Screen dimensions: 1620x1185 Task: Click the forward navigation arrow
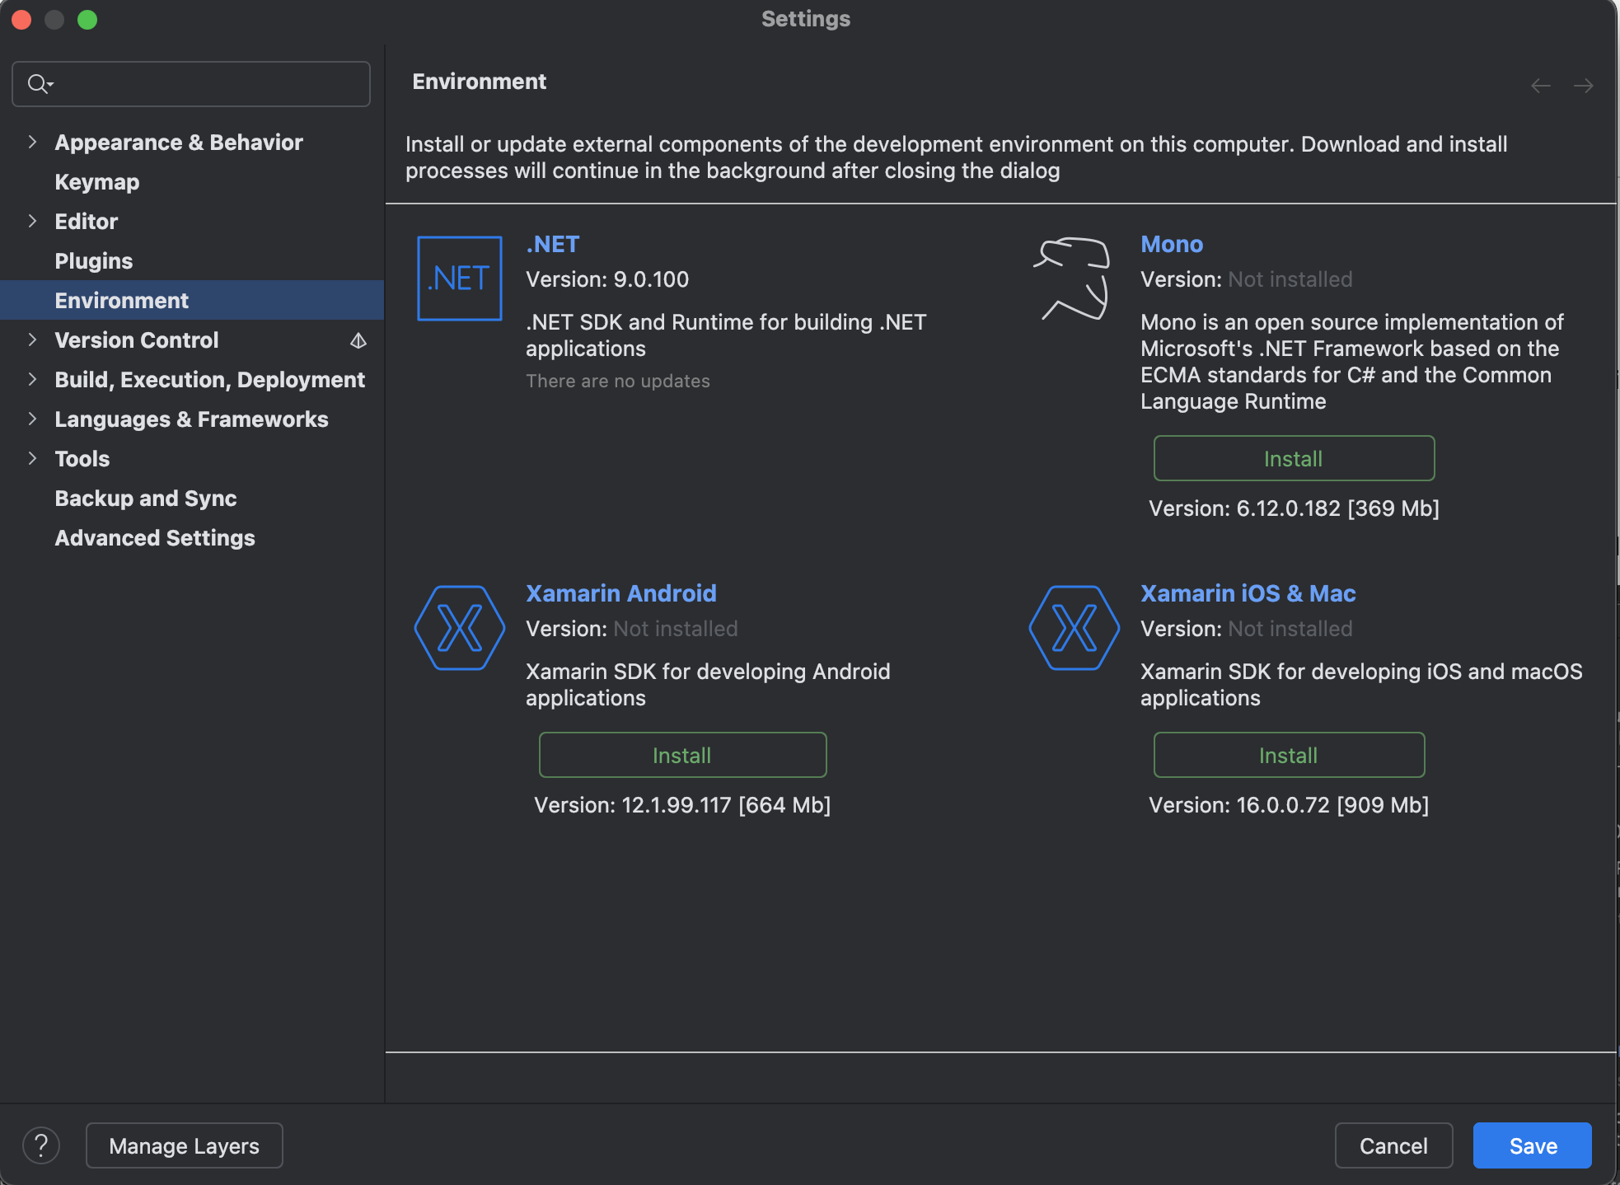(1583, 86)
